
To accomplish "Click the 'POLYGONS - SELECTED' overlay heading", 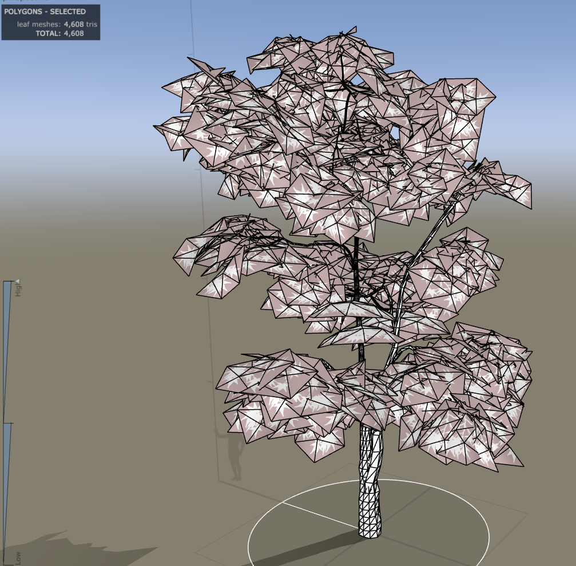I will (45, 11).
